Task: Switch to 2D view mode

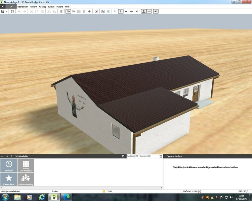Action: (x=74, y=11)
